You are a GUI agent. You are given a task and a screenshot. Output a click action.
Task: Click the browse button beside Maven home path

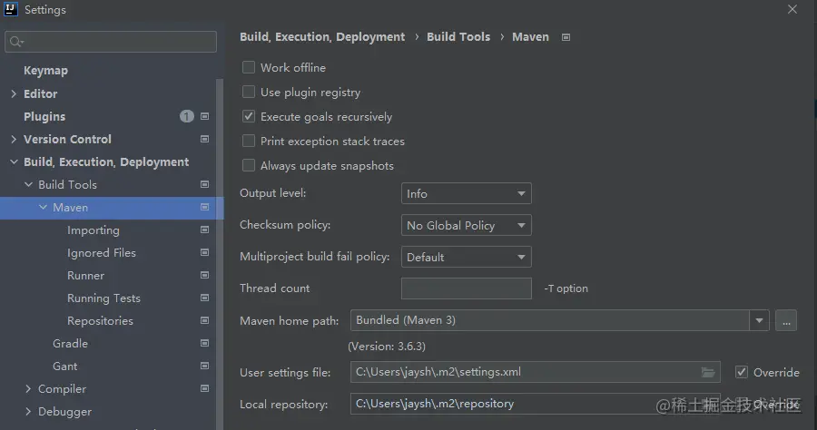[x=786, y=320]
